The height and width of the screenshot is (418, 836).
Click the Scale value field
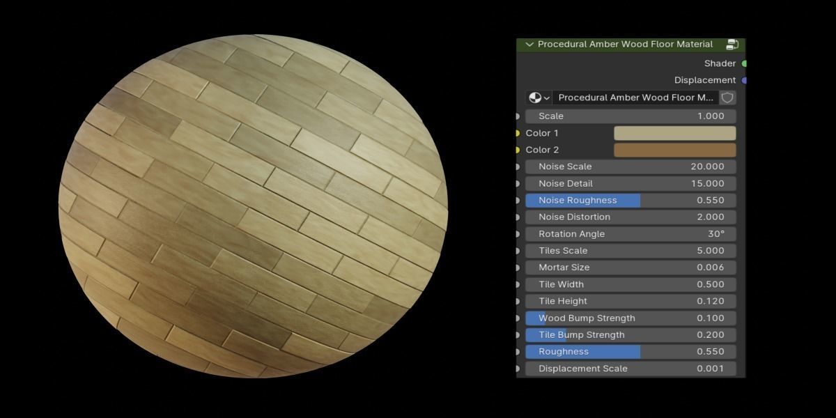pos(630,116)
